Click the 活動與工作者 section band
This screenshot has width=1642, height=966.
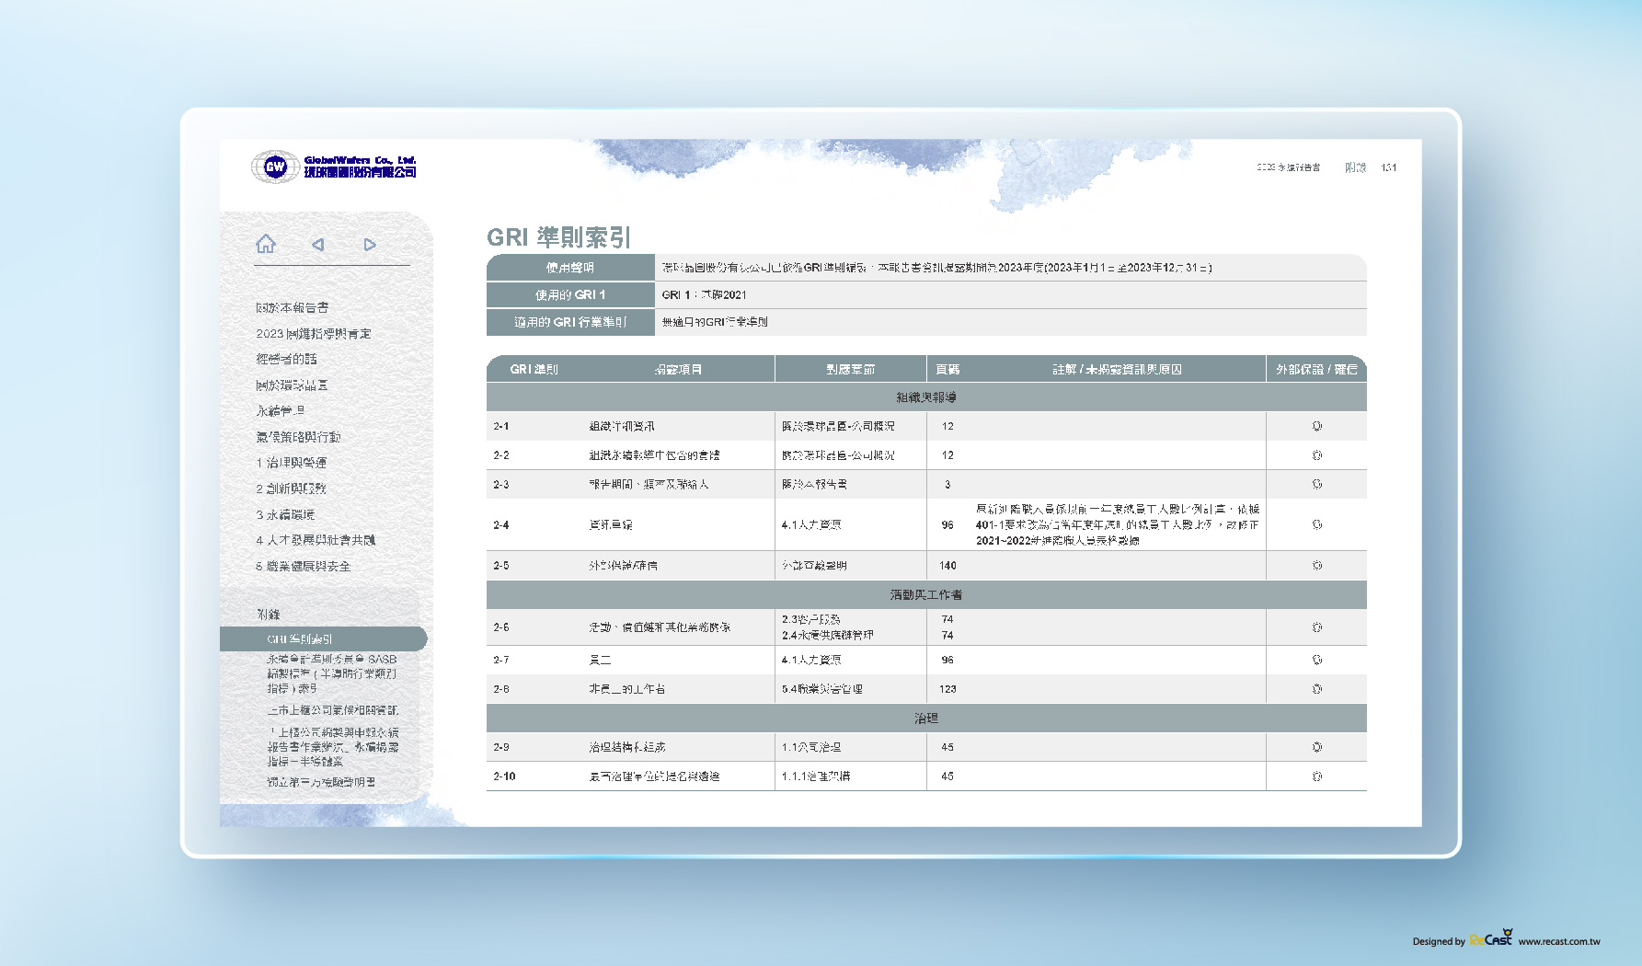click(926, 595)
